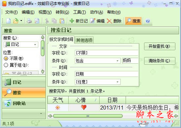Image resolution: width=181 pixels, height=128 pixels.
Task: Open the 搜索 navigation pane
Action: pos(24,93)
